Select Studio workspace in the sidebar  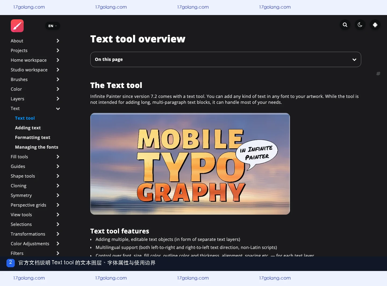[29, 70]
